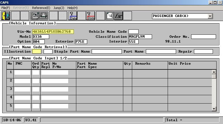
Task: Open the File(F) menu
Action: click(x=6, y=8)
